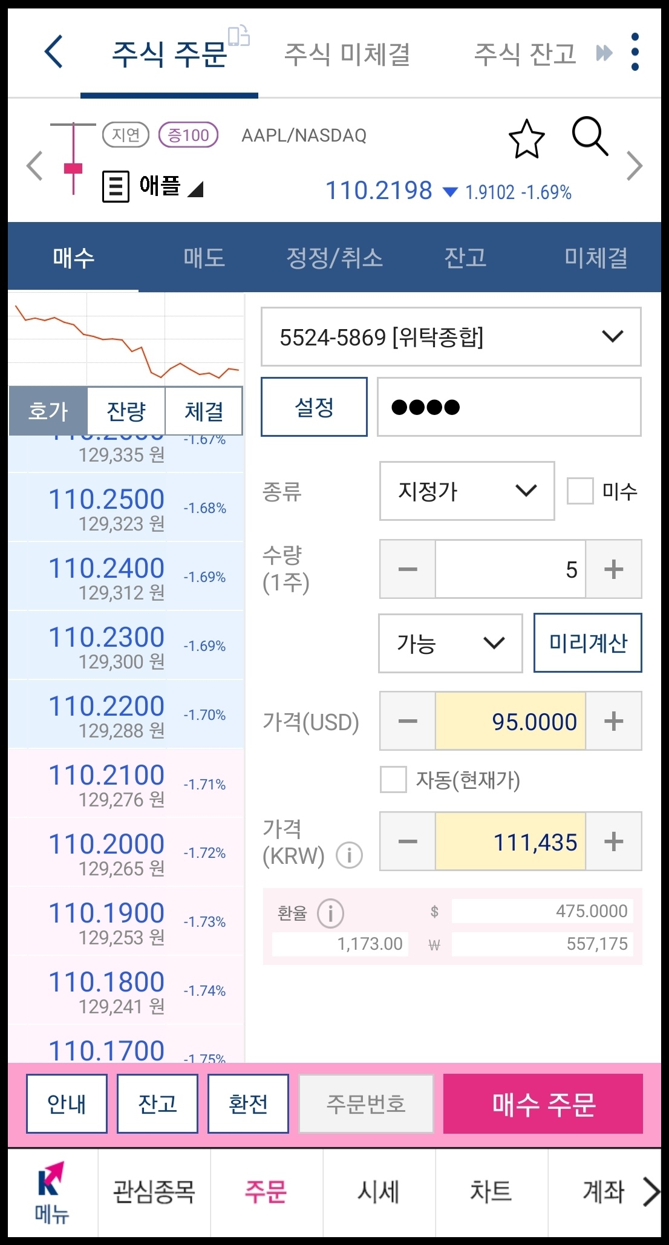Open 차트 in bottom navigation
The image size is (669, 1245).
click(x=491, y=1192)
